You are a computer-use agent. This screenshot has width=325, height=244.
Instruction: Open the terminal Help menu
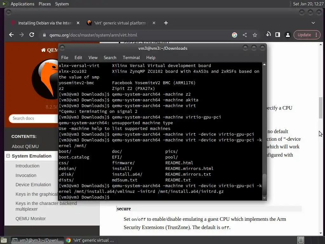pyautogui.click(x=151, y=58)
